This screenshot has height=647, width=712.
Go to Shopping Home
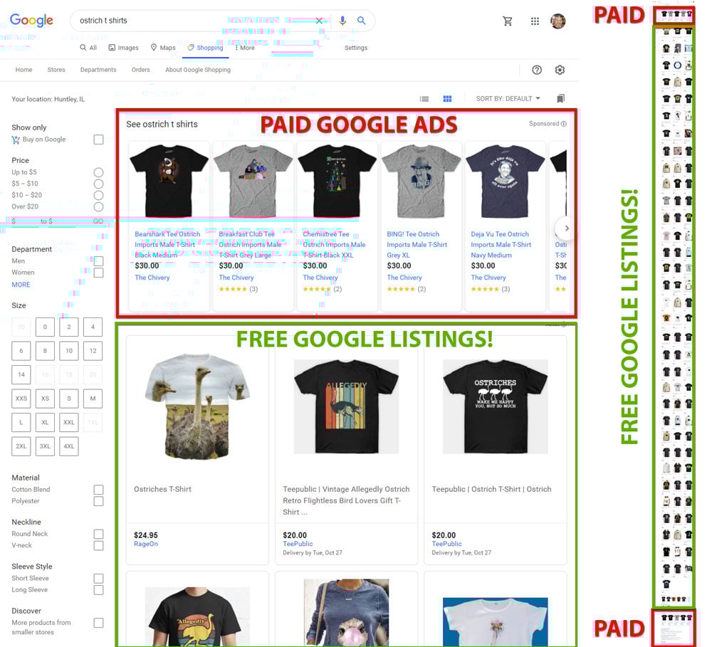tap(23, 70)
